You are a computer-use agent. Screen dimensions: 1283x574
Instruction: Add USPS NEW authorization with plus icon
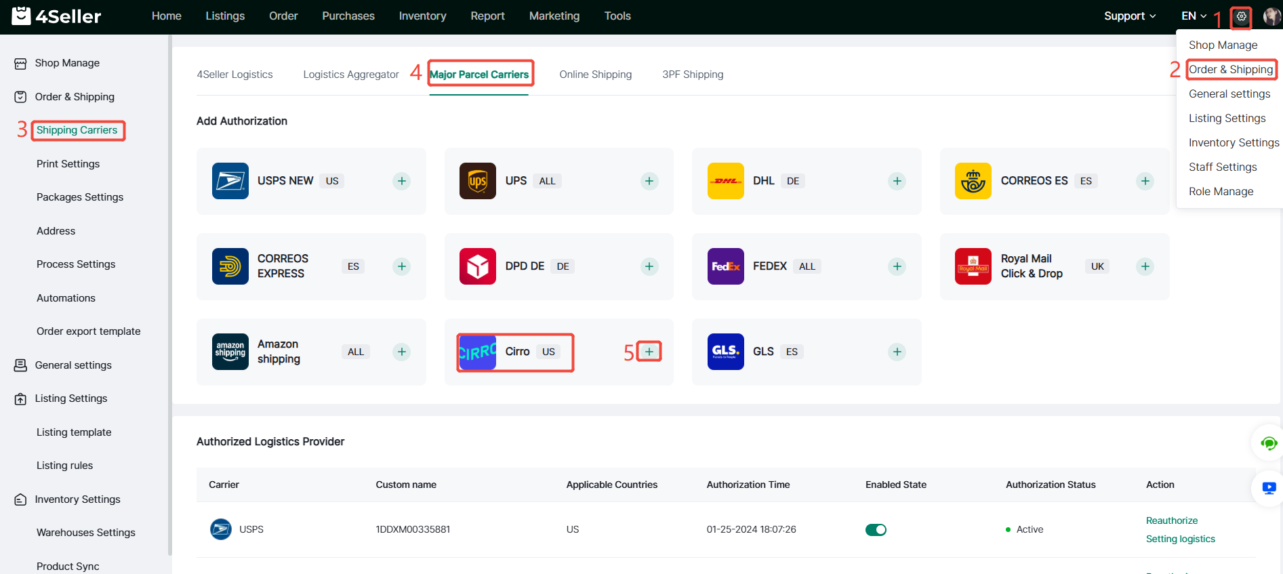click(x=402, y=181)
